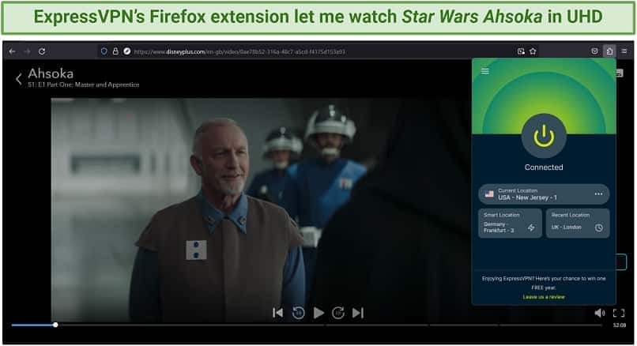Viewport: 637px width, 346px height.
Task: Click the Ahsoka title text
Action: pyautogui.click(x=51, y=73)
